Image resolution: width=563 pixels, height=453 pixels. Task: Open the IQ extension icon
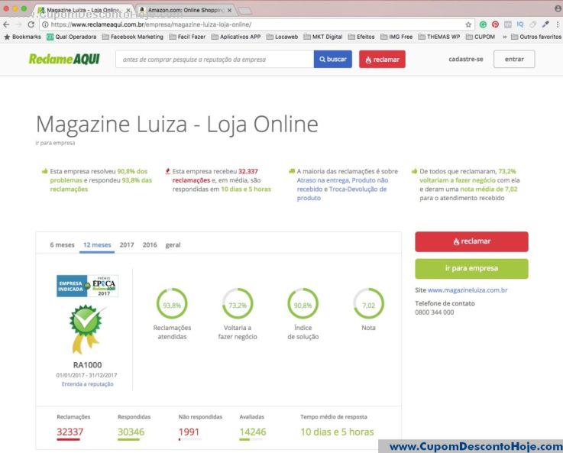coord(520,24)
